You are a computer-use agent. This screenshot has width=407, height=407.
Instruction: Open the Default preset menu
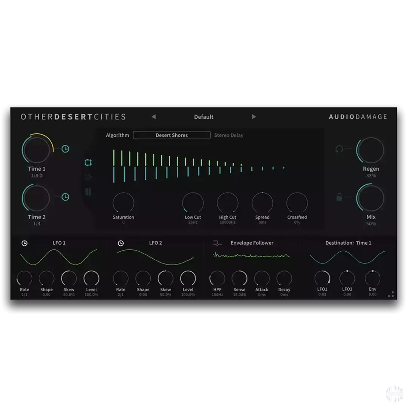click(204, 117)
